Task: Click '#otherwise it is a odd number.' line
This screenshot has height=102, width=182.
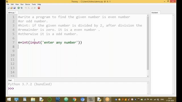Action: [x=48, y=34]
